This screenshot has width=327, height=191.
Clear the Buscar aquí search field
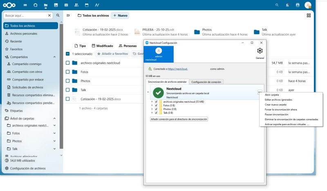click(x=49, y=16)
